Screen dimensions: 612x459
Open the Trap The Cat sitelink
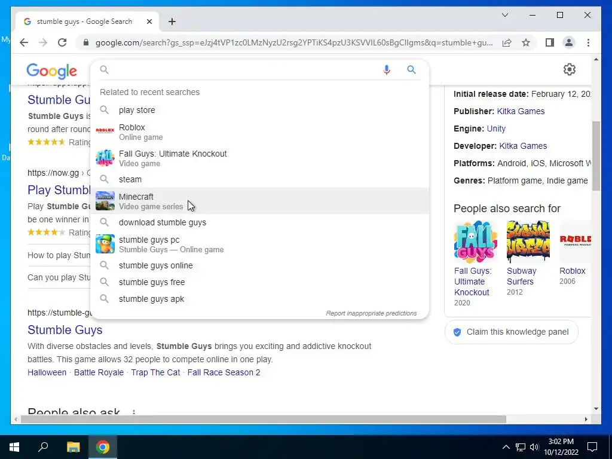click(x=155, y=372)
